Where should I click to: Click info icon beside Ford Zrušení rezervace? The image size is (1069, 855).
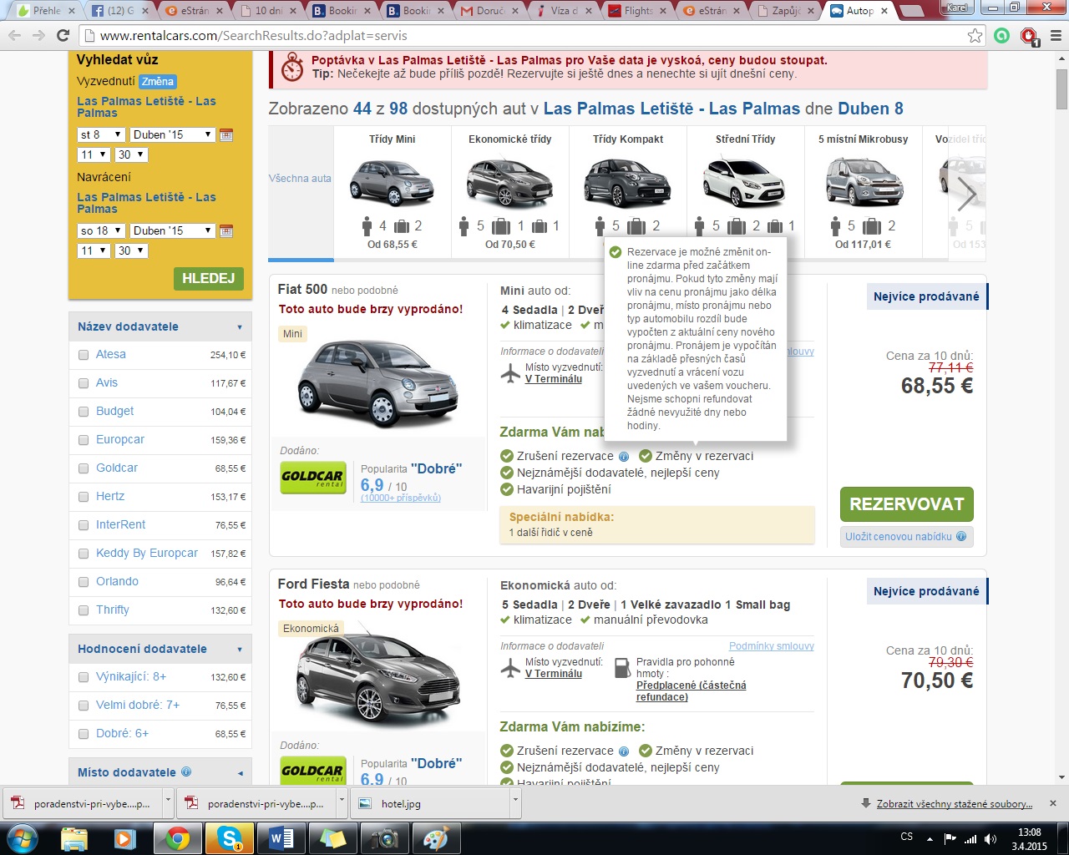(x=623, y=751)
